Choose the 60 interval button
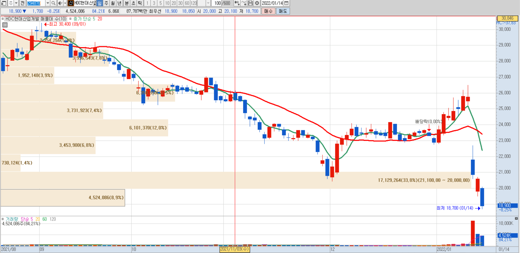This screenshot has height=253, width=520. pyautogui.click(x=187, y=3)
